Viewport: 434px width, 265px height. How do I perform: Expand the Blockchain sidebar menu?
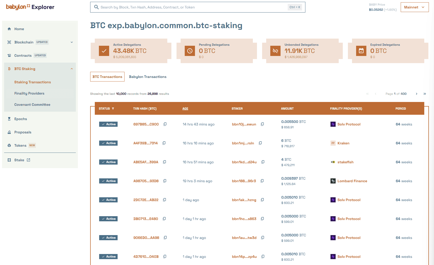pyautogui.click(x=72, y=42)
